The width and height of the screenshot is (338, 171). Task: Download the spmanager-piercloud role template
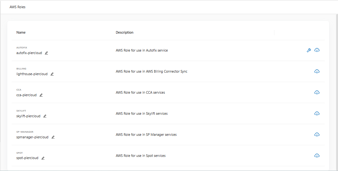[317, 135]
